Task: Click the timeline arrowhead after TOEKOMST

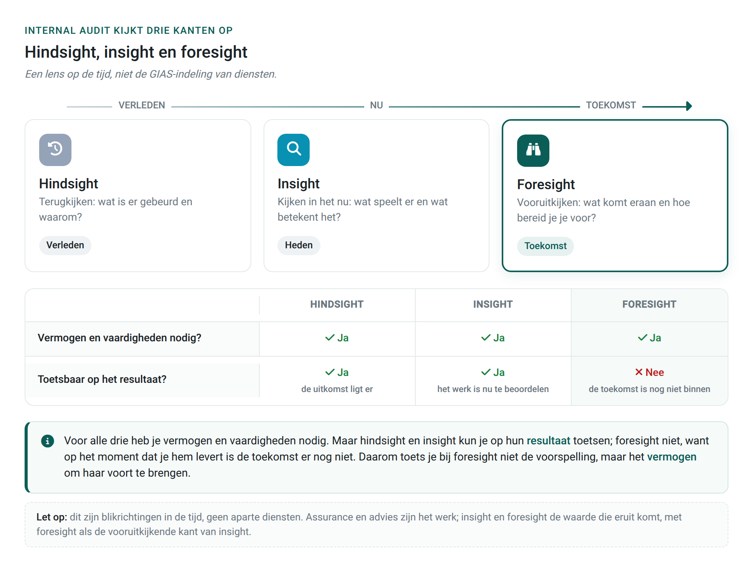Action: [x=689, y=106]
